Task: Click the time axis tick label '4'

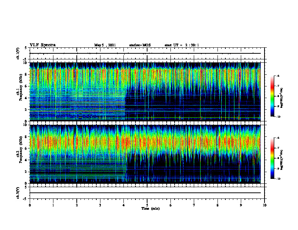Action: (x=124, y=205)
